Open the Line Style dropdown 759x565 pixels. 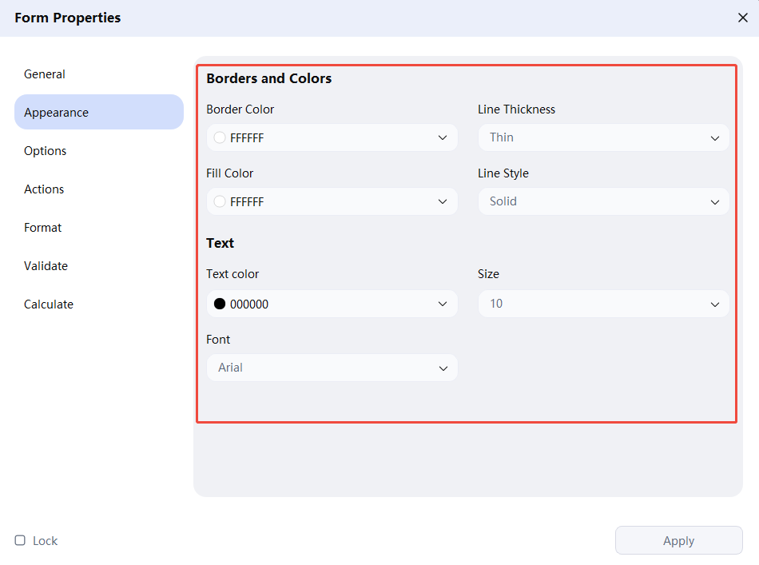[603, 201]
